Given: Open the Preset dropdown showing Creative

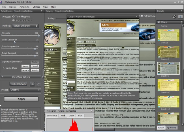Looking at the screenshot, I should (25, 90).
